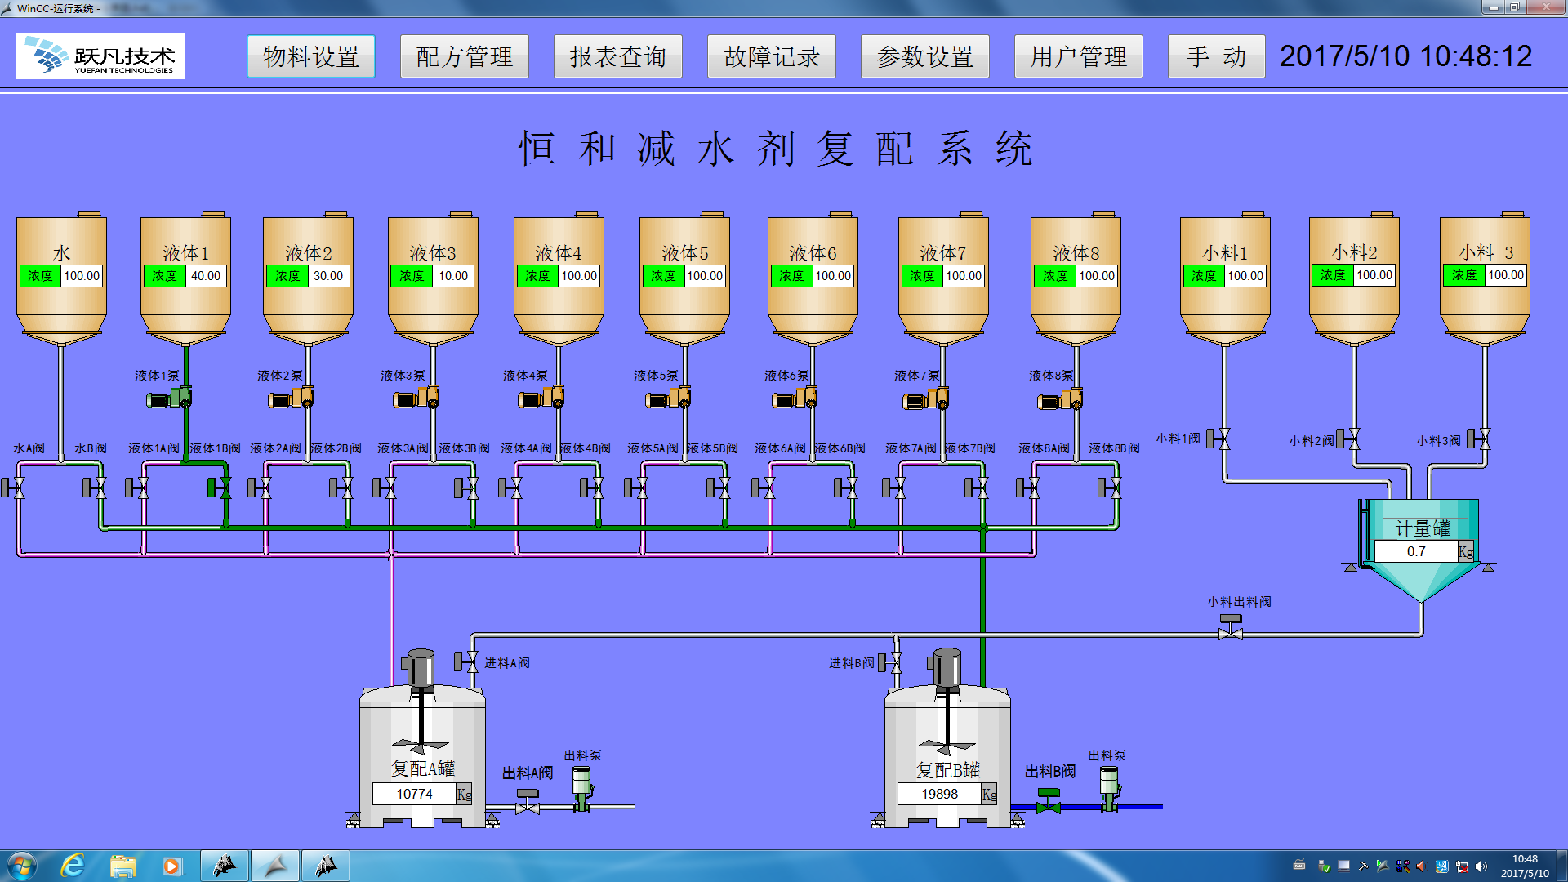1568x882 pixels.
Task: Toggle the 水A阀 valve
Action: click(13, 488)
